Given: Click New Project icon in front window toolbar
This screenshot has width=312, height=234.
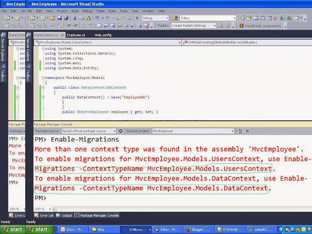Looking at the screenshot, I should [x=33, y=18].
